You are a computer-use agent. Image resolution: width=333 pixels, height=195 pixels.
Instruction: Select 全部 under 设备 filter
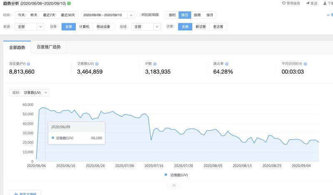[69, 27]
